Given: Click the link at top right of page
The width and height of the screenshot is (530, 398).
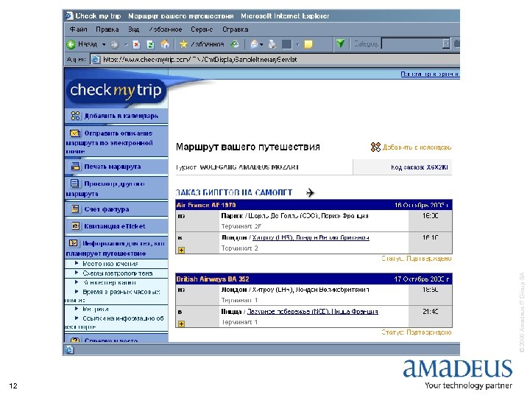Looking at the screenshot, I should (x=430, y=74).
